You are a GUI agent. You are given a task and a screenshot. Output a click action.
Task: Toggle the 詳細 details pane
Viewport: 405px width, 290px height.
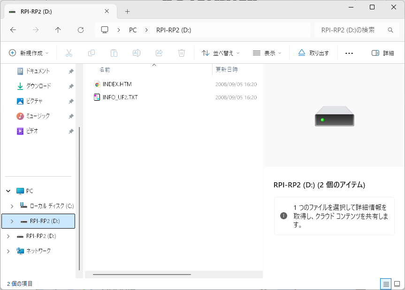(x=382, y=53)
